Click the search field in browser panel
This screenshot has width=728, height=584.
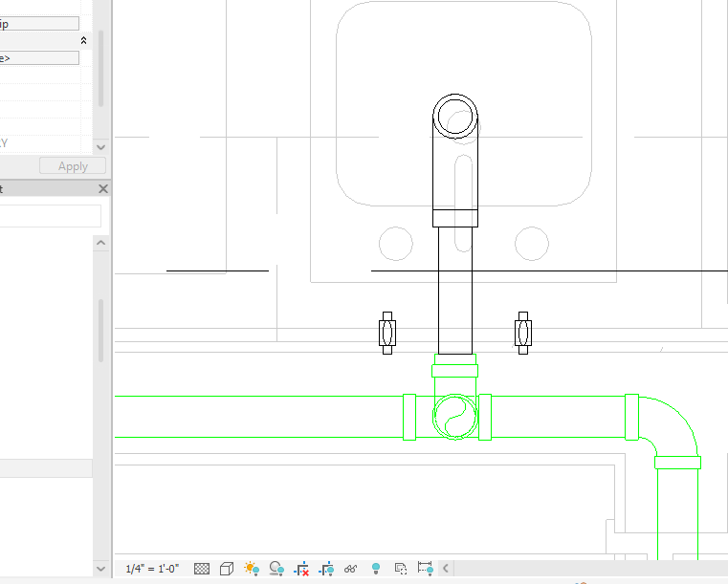point(50,216)
